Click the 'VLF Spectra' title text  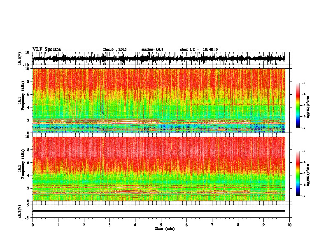click(x=47, y=49)
